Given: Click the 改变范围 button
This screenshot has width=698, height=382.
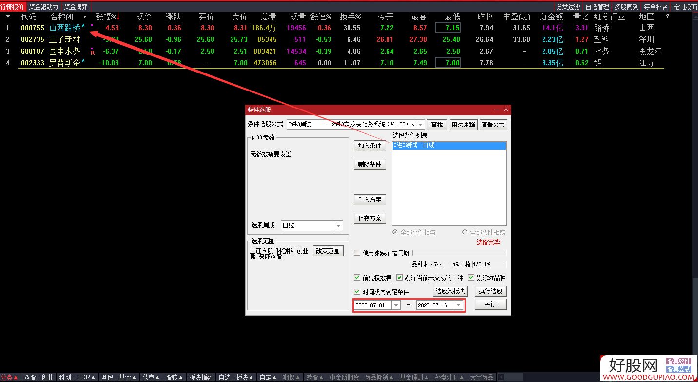Looking at the screenshot, I should (x=329, y=251).
